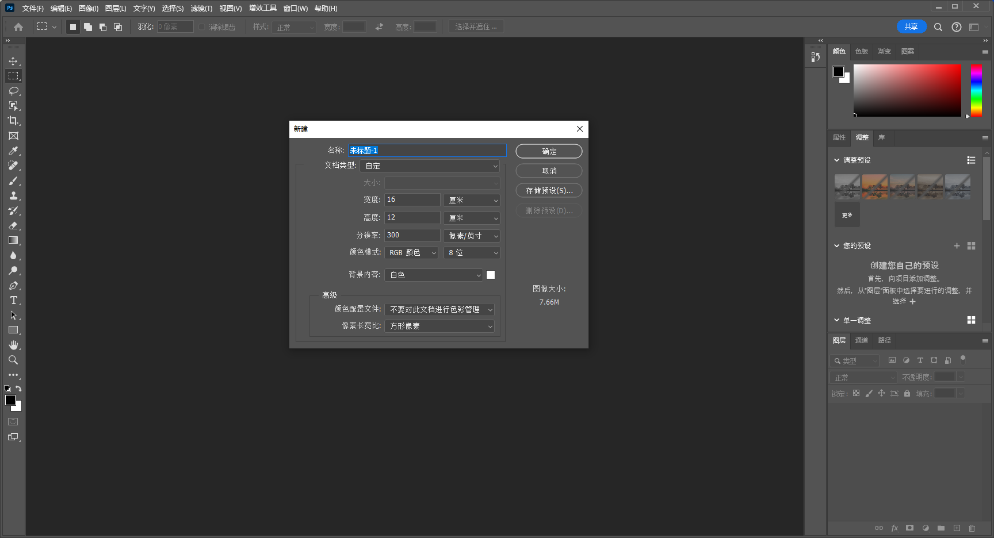This screenshot has width=994, height=538.
Task: Select the Rectangle shape tool
Action: tap(13, 330)
